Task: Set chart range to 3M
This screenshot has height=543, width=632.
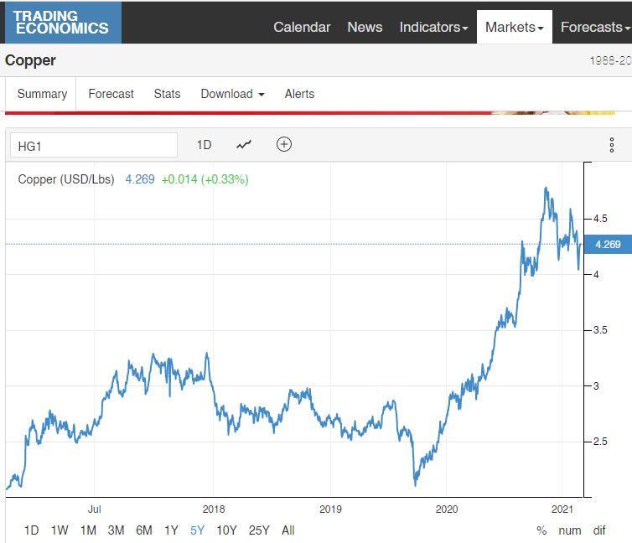Action: (x=116, y=530)
